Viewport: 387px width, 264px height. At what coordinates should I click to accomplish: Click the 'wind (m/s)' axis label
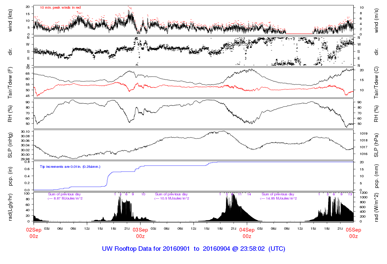(376, 21)
